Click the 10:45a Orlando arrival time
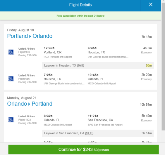165x155 pixels. [x=93, y=75]
